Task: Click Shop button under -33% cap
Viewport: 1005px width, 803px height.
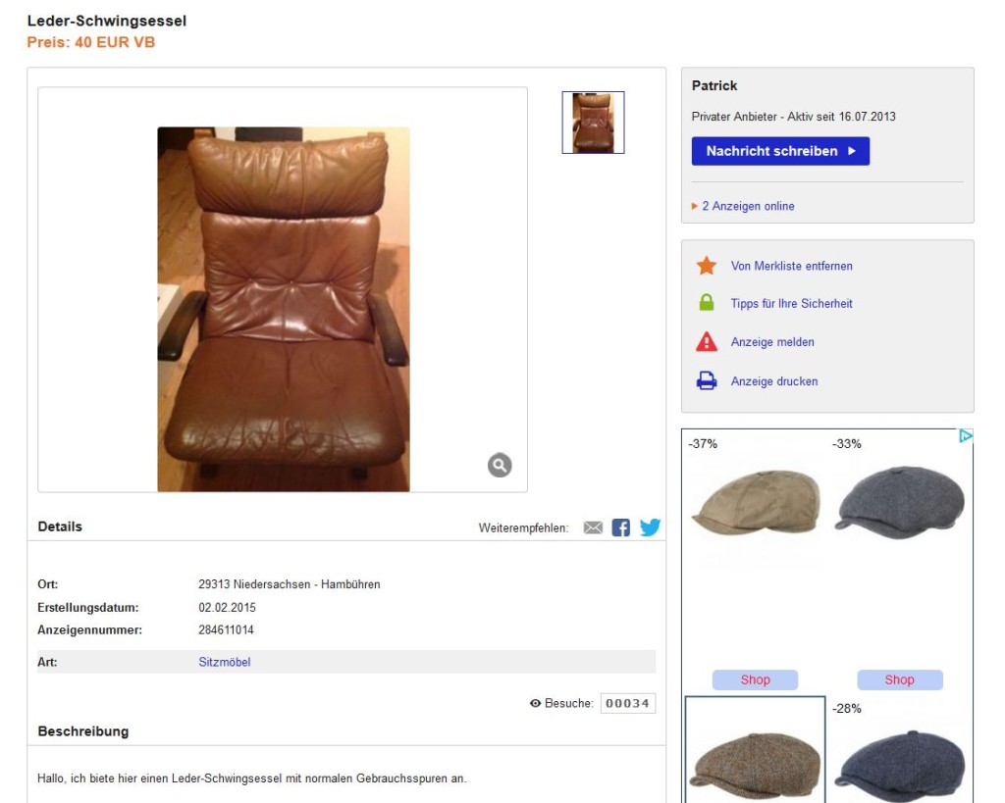Action: pyautogui.click(x=899, y=679)
